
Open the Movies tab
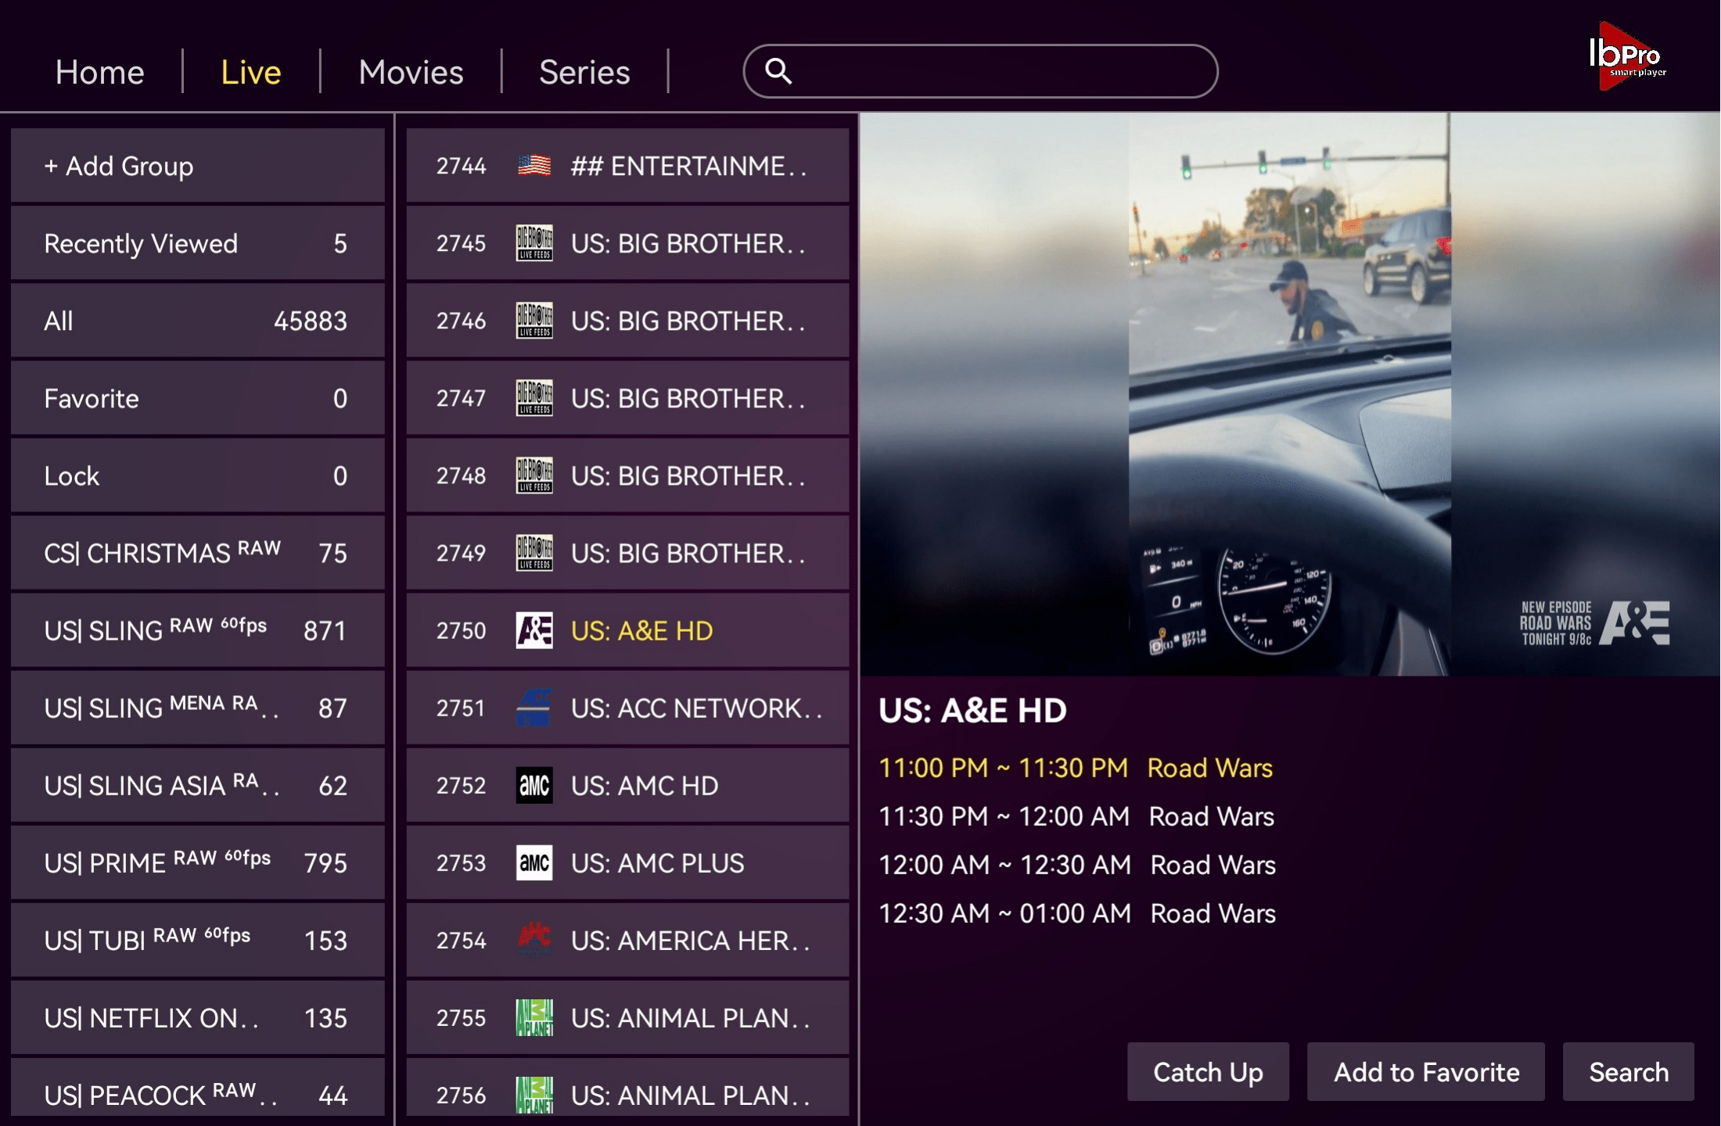pos(411,72)
